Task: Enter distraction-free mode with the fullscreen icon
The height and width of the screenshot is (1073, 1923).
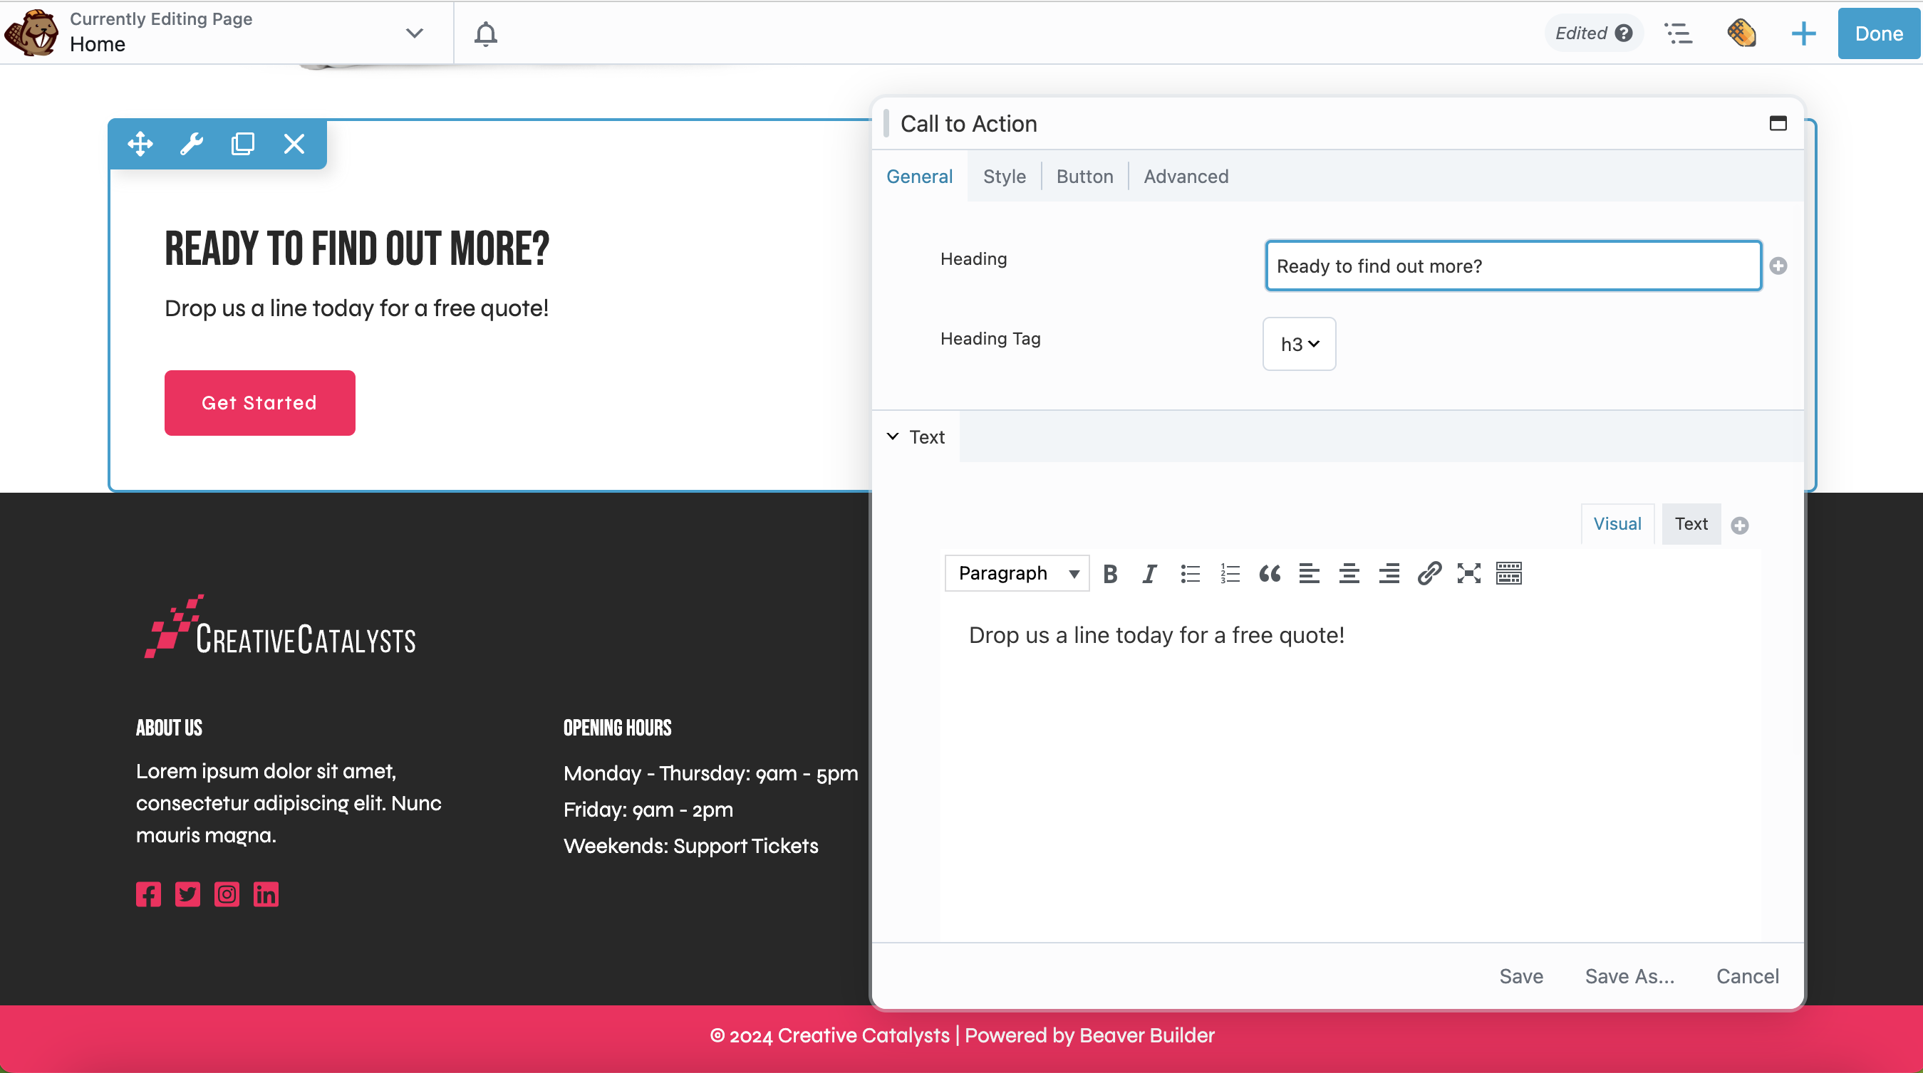Action: pyautogui.click(x=1468, y=573)
